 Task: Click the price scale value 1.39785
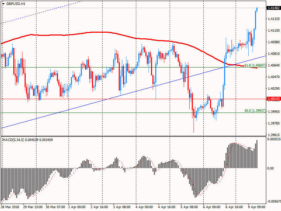point(274,123)
